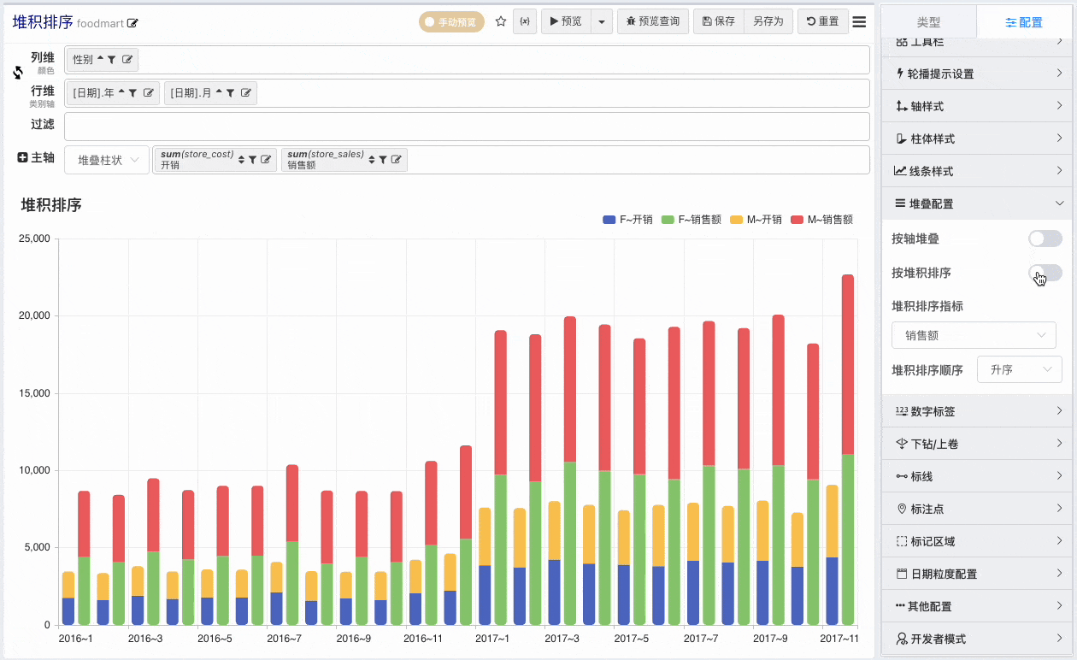Sort the sum(store_cost) measure
The width and height of the screenshot is (1077, 660).
[x=241, y=160]
